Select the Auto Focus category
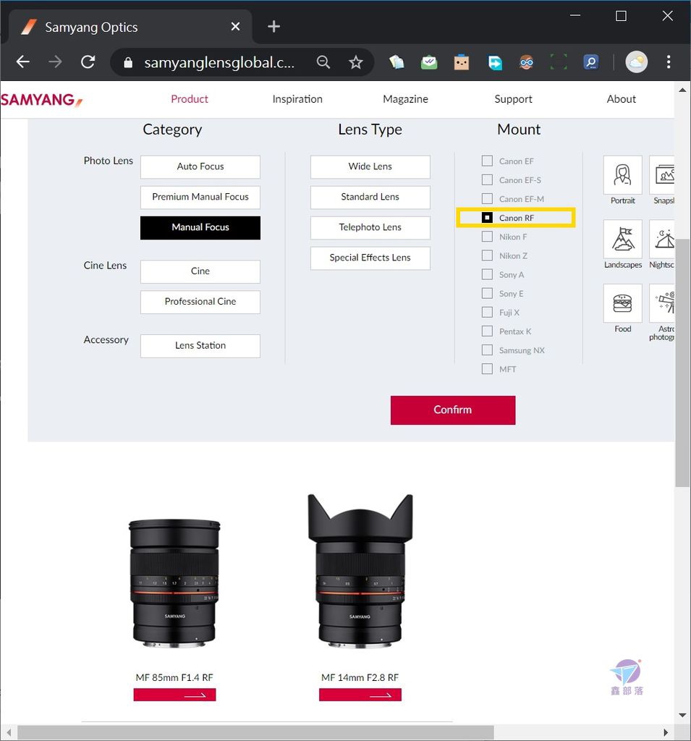 200,167
